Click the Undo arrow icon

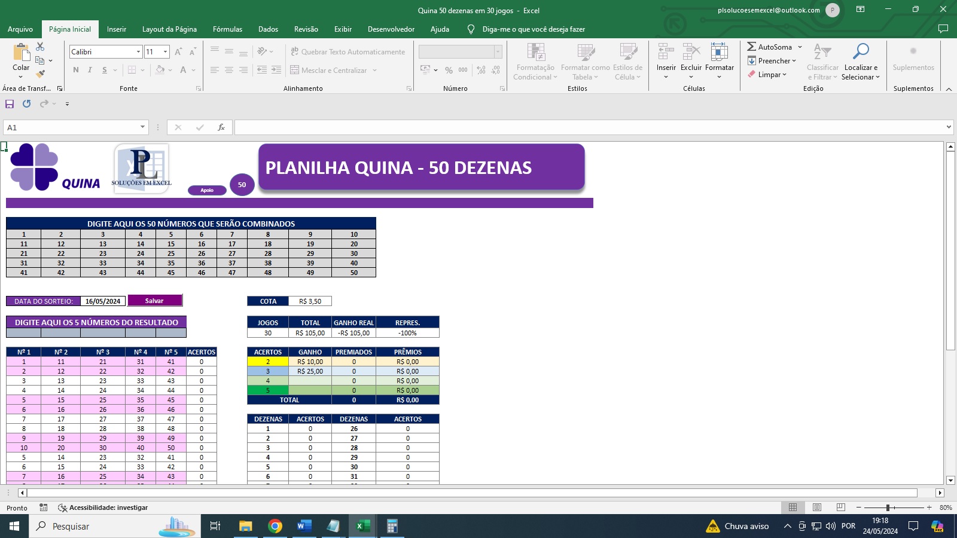(x=27, y=104)
